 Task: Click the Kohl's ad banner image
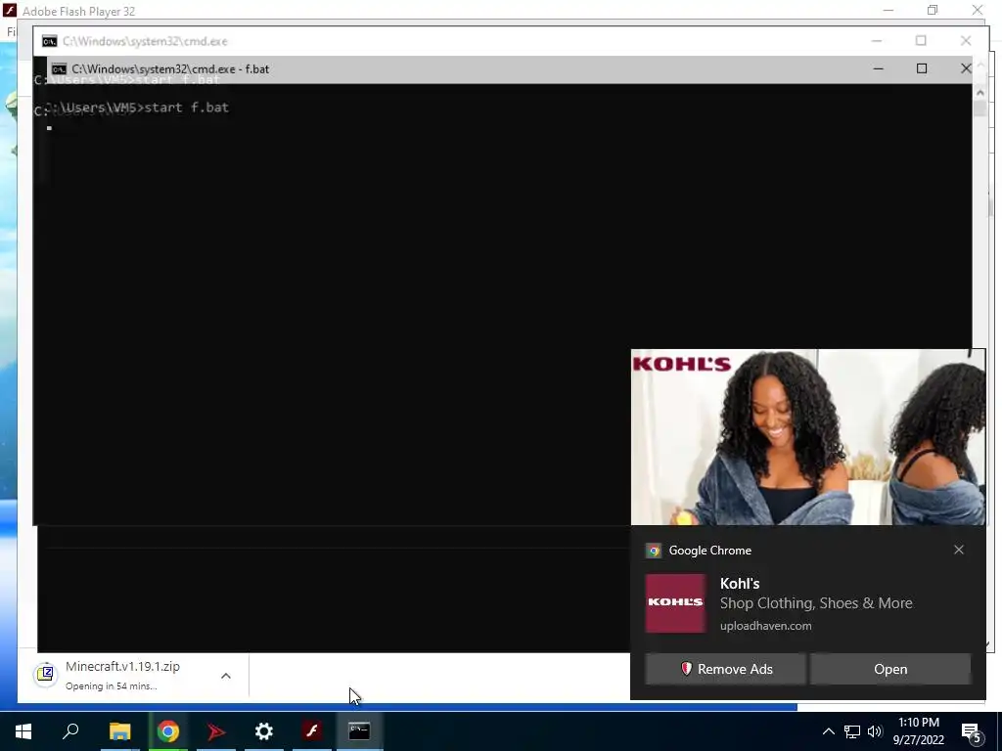coord(807,437)
